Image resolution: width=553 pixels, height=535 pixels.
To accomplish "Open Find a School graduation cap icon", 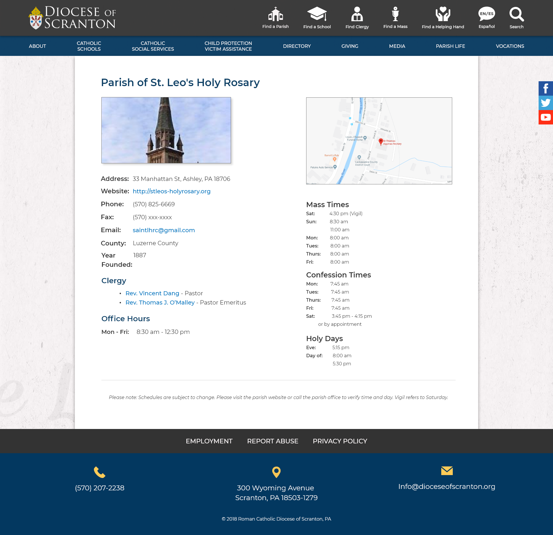I will coord(317,14).
